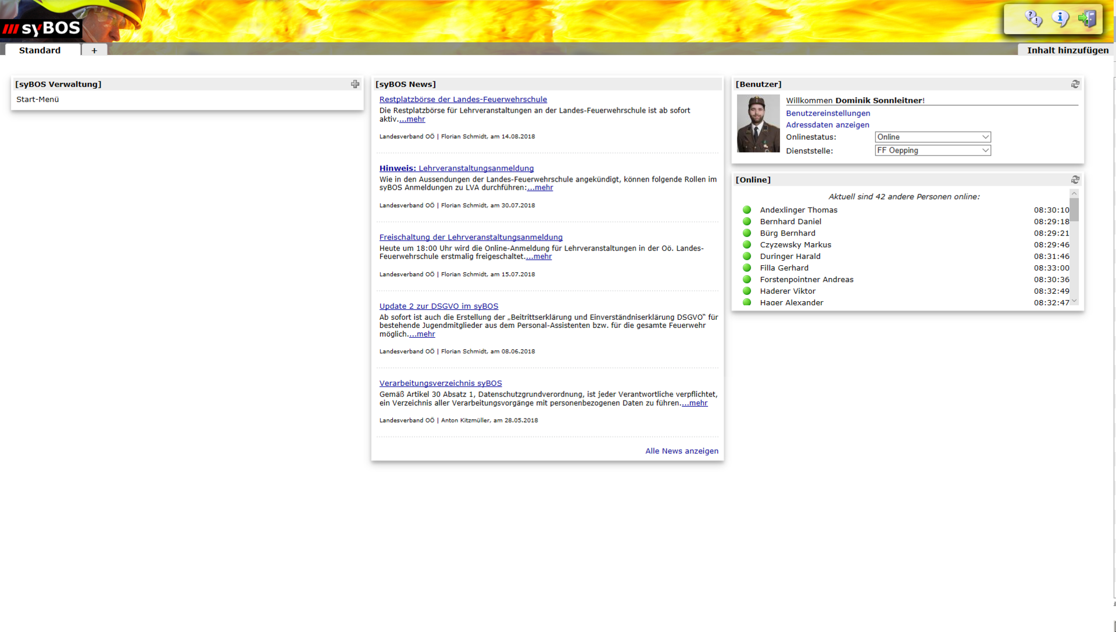This screenshot has width=1116, height=632.
Task: Select Bernhard Daniel in online list
Action: (791, 222)
